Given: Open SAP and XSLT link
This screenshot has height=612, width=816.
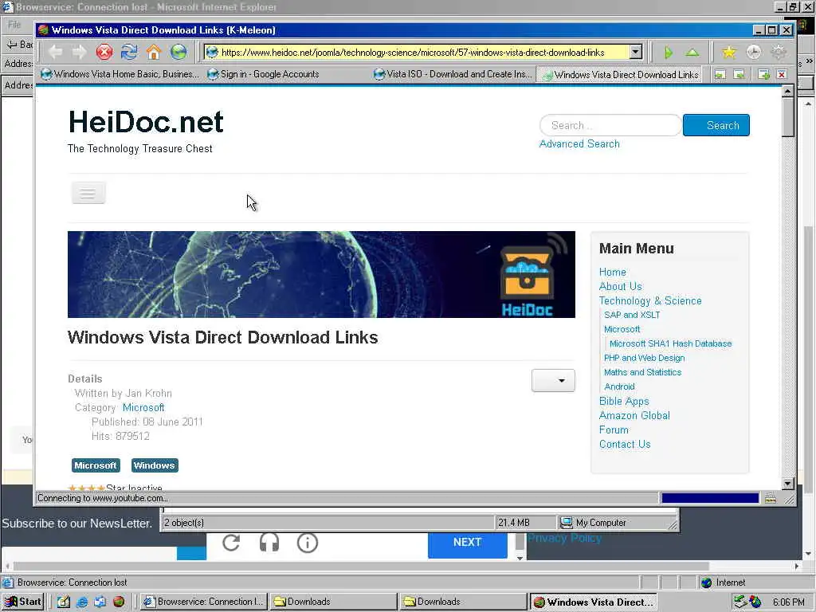Looking at the screenshot, I should (632, 315).
